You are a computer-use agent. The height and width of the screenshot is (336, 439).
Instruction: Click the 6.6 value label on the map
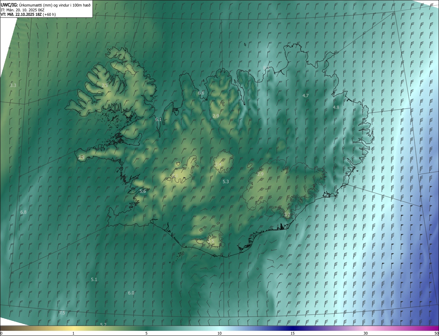tap(201, 93)
